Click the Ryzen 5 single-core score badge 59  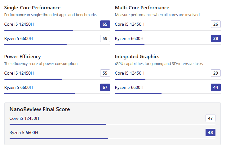[x=105, y=38]
